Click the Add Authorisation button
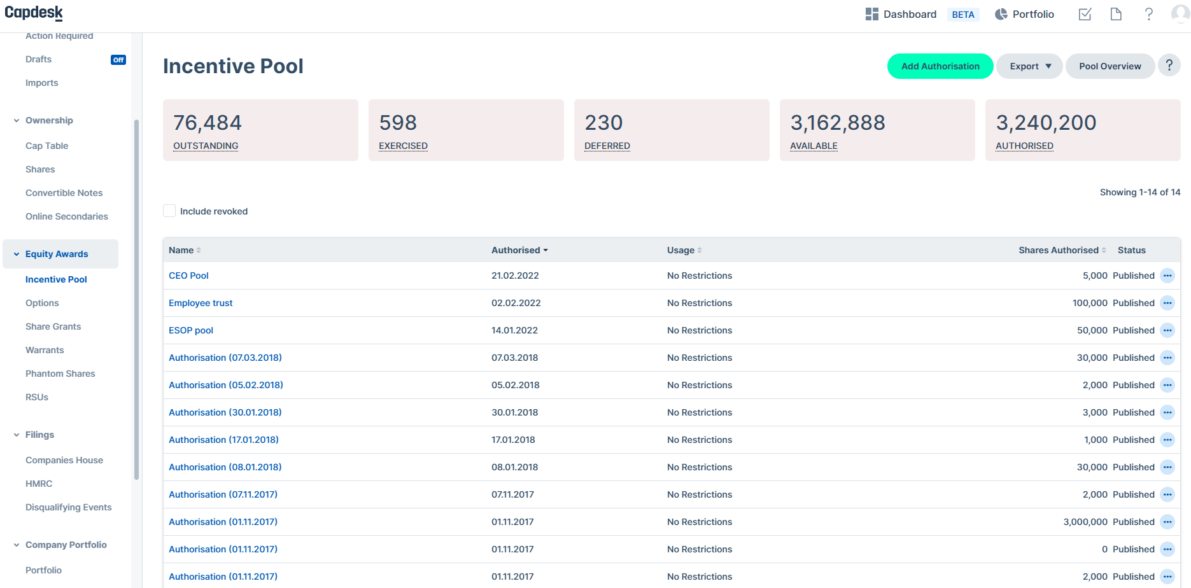Viewport: 1191px width, 588px height. (x=940, y=66)
